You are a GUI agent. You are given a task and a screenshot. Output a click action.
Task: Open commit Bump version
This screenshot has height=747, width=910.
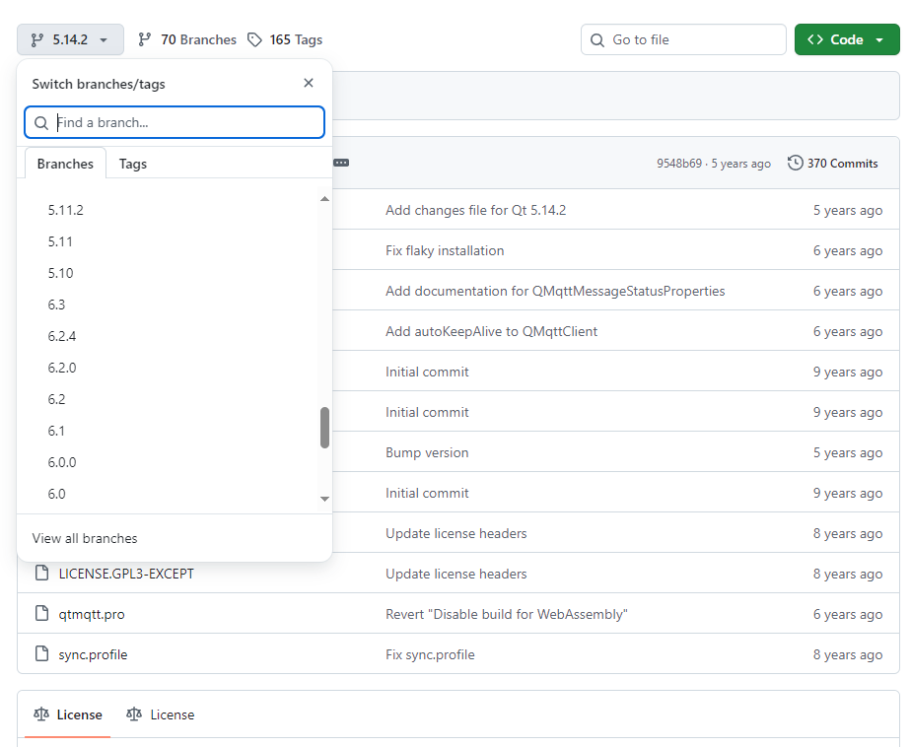427,452
